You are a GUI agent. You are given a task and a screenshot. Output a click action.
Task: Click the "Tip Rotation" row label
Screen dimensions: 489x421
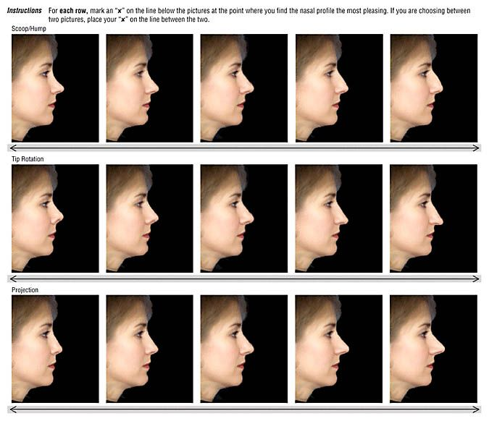tap(28, 159)
